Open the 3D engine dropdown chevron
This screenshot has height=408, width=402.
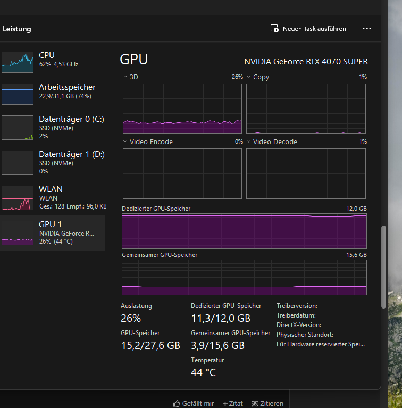[x=125, y=77]
